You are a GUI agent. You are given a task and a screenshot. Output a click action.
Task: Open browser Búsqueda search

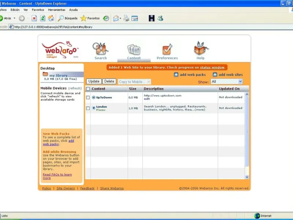[68, 18]
